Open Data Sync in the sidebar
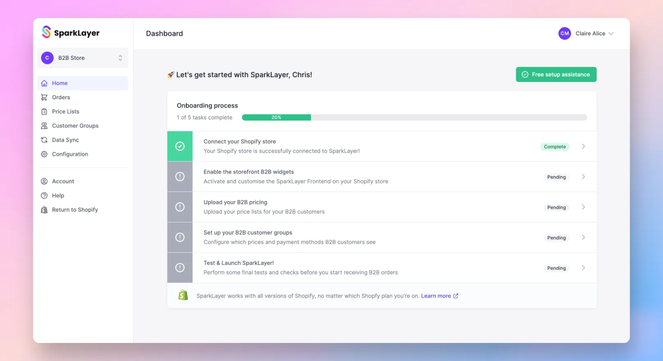The width and height of the screenshot is (663, 361). [83, 140]
